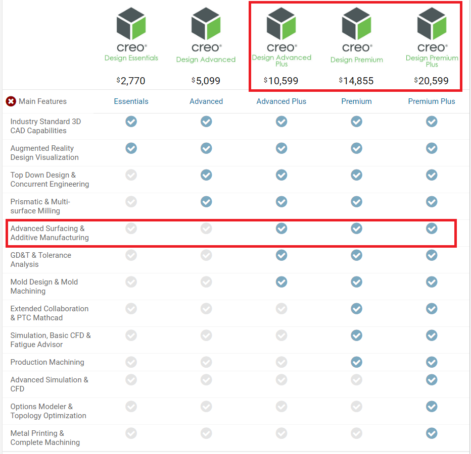The height and width of the screenshot is (454, 471).
Task: Click greyed Essentials checkmark for Metal Printing row
Action: pyautogui.click(x=131, y=433)
